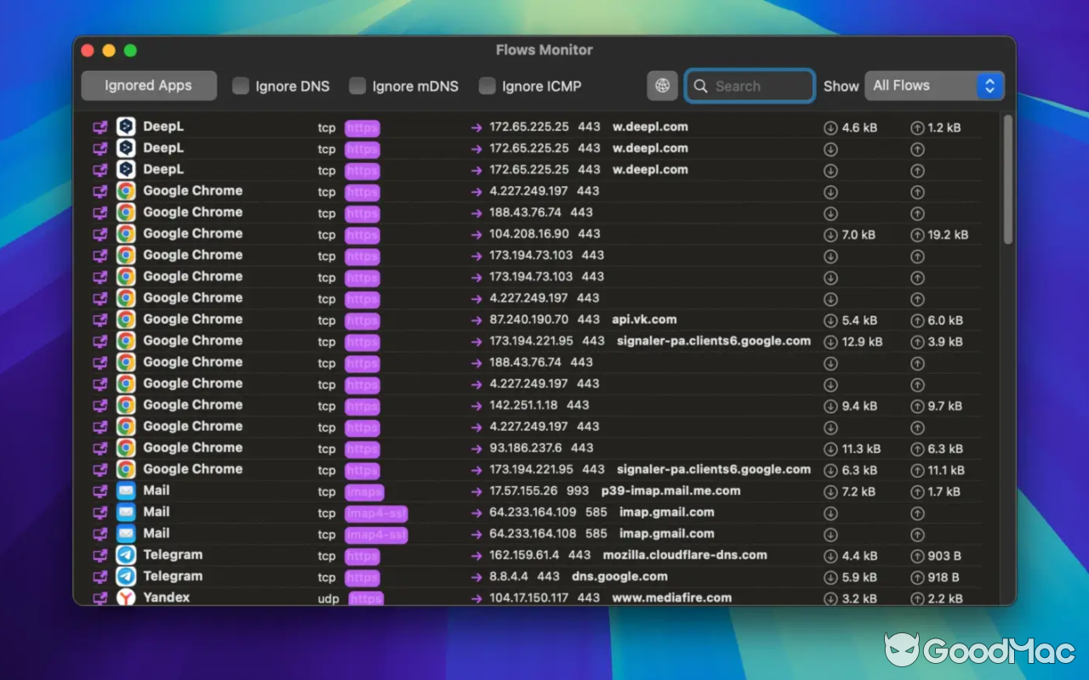Open the globe icon in the toolbar
1089x680 pixels.
click(662, 85)
